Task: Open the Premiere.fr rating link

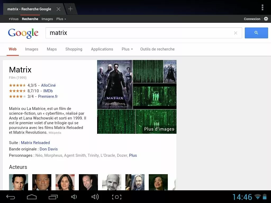Action: coord(48,96)
